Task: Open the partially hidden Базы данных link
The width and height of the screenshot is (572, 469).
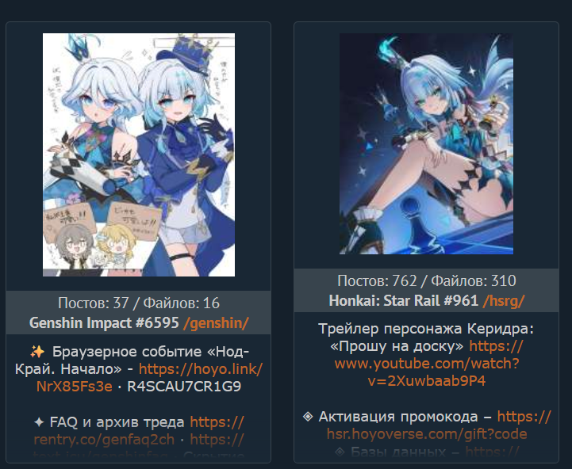Action: pos(492,452)
